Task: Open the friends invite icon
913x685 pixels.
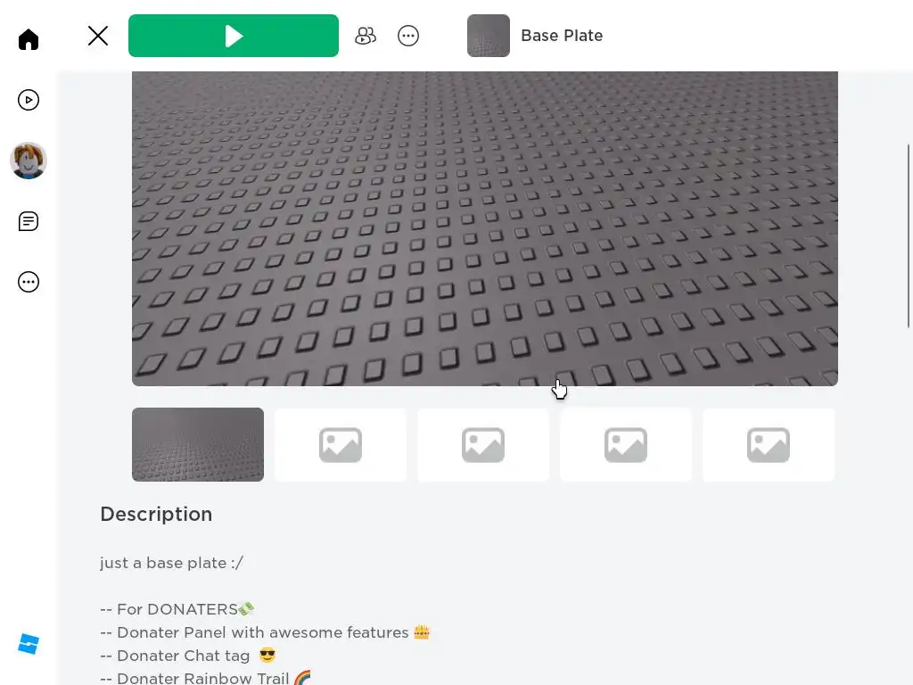Action: click(366, 36)
